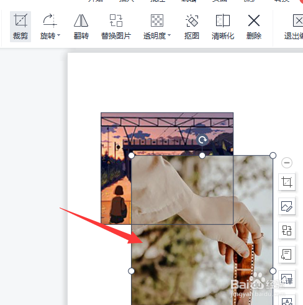The width and height of the screenshot is (303, 305).
Task: Click the crop icon in floating side toolbar
Action: pos(287,182)
